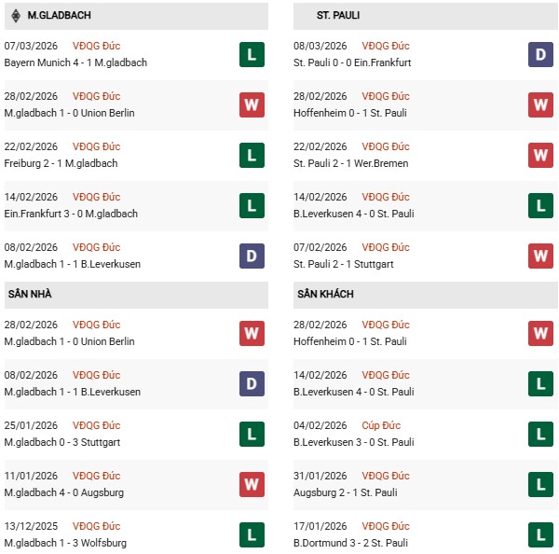
Task: Click the D badge for M.gladbach 1-1 B.Leverkusen (08/02/2026)
Action: pyautogui.click(x=251, y=256)
